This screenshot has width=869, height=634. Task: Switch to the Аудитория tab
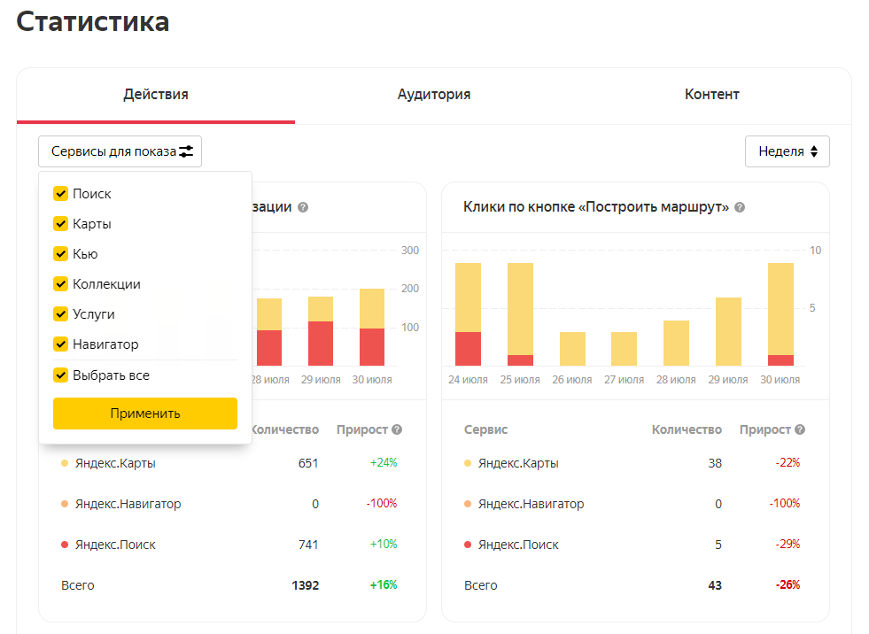[434, 95]
